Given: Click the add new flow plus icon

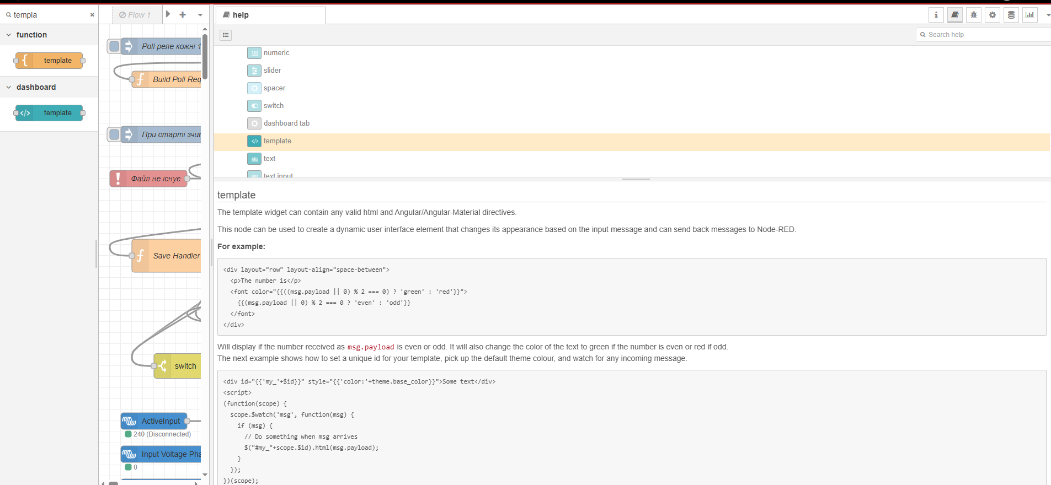Looking at the screenshot, I should pyautogui.click(x=183, y=15).
